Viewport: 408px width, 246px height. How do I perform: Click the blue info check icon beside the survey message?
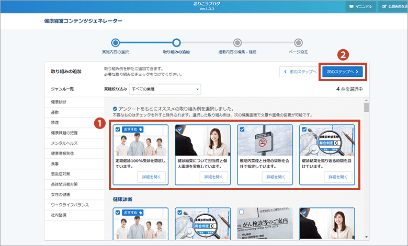(x=115, y=108)
